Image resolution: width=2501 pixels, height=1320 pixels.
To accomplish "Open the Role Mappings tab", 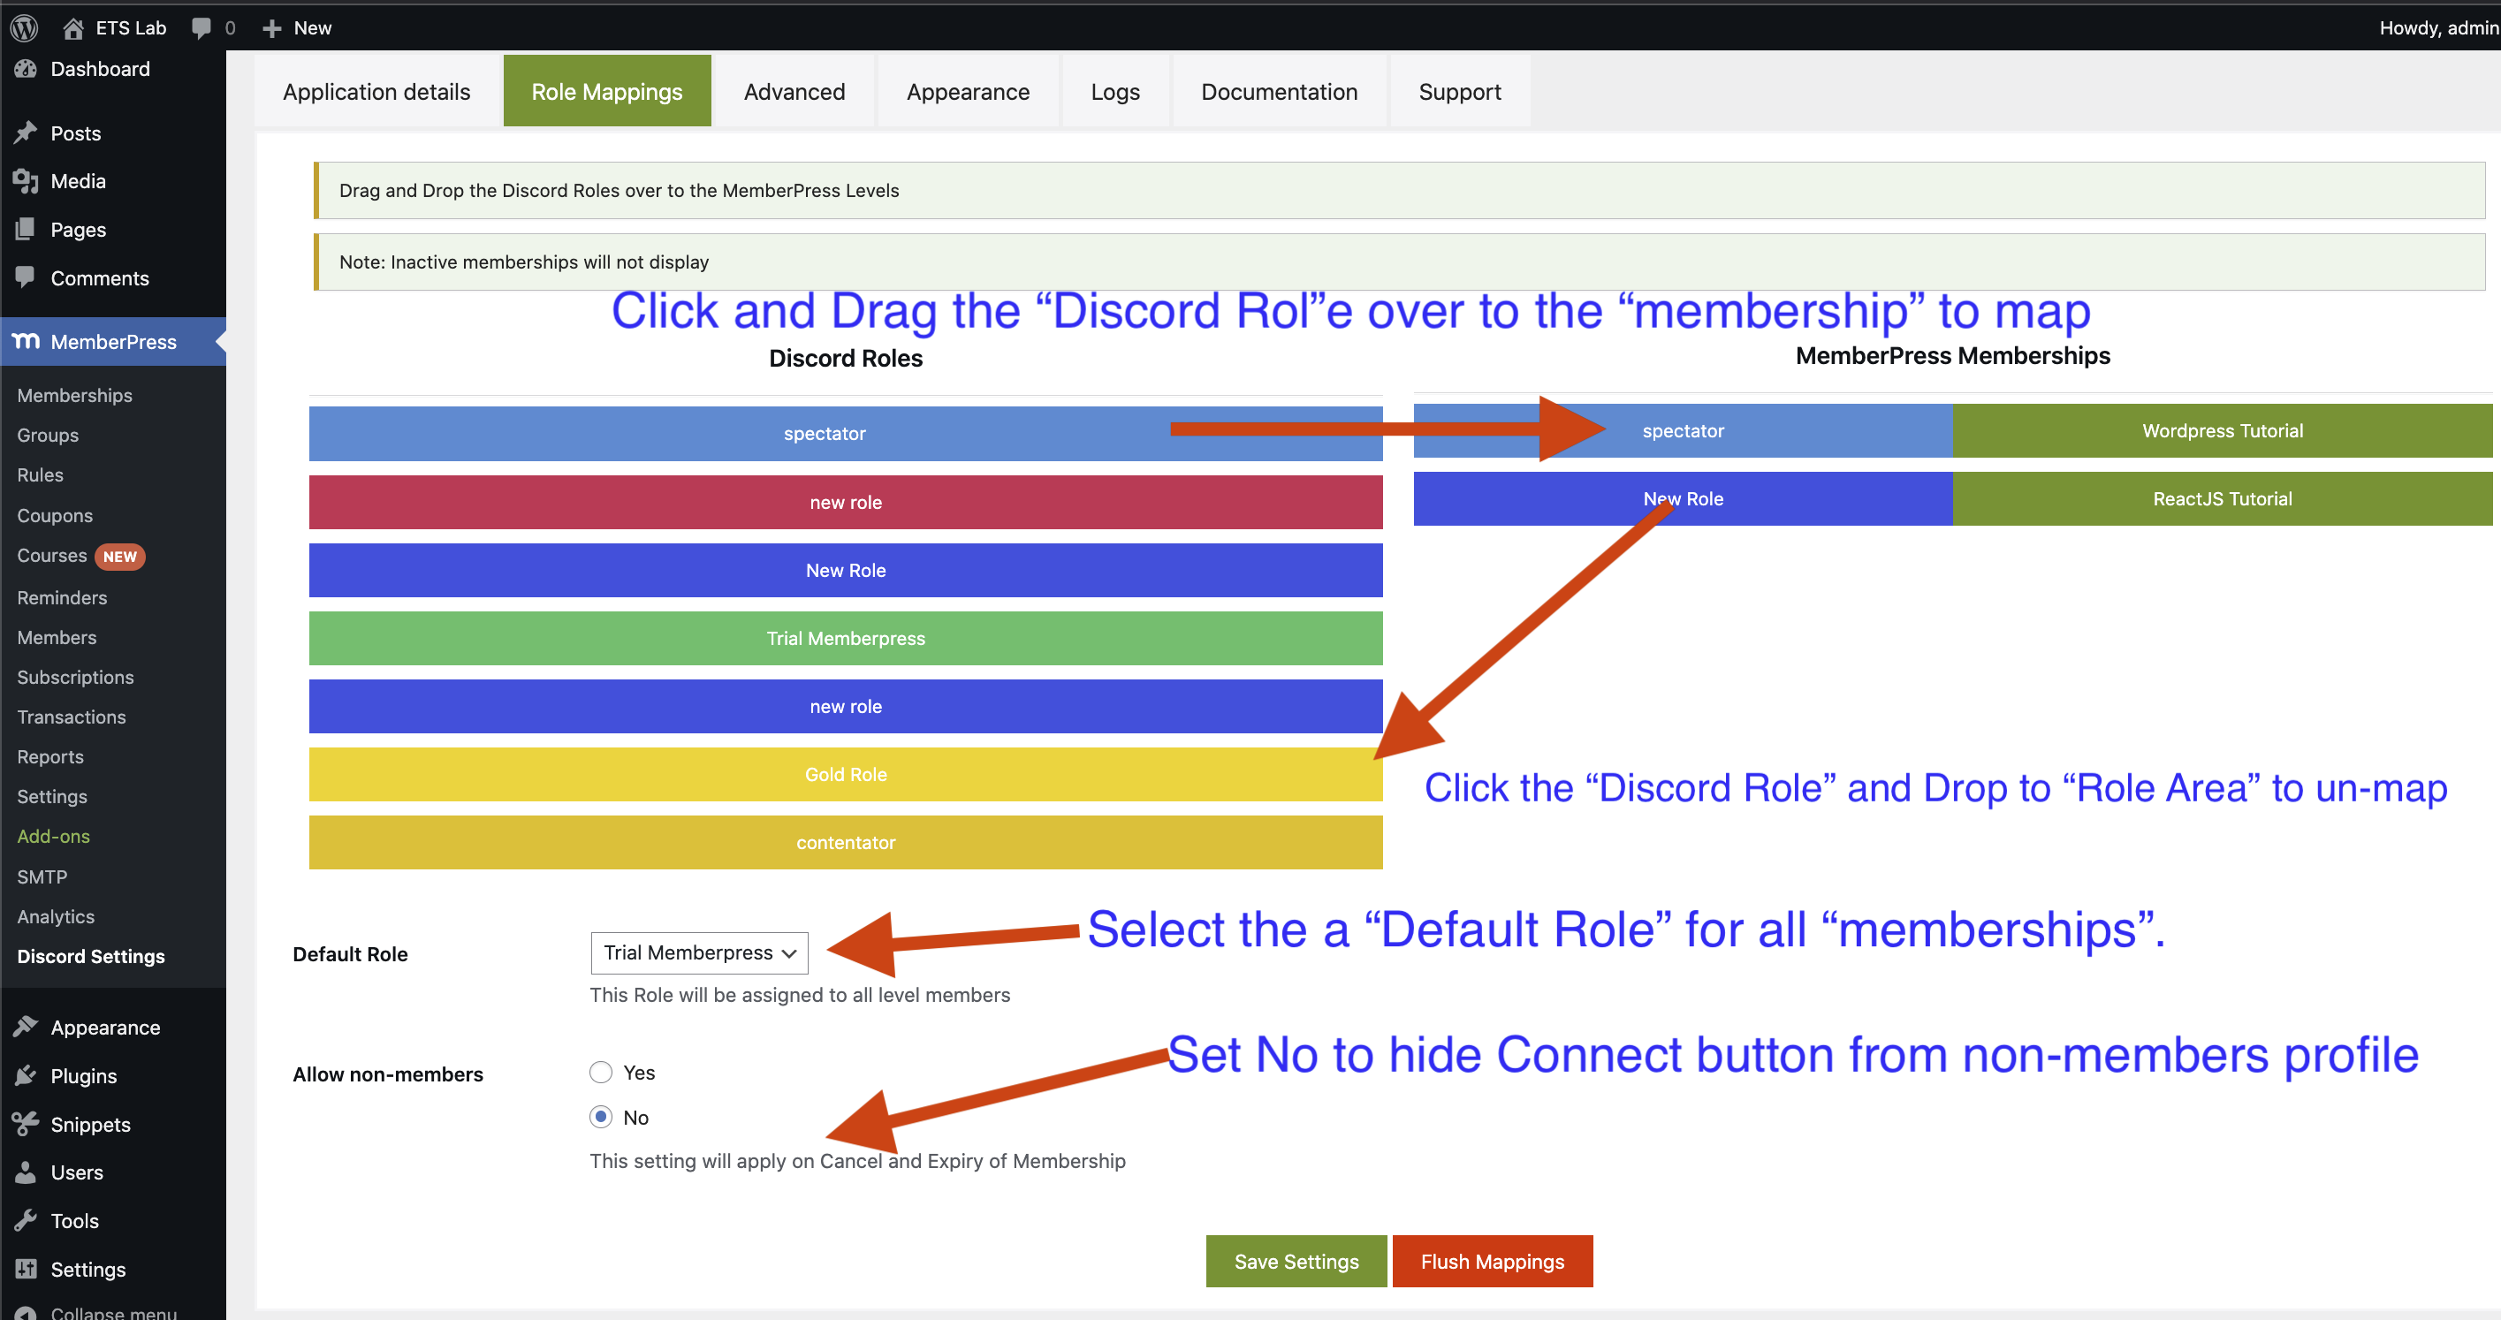I will tap(607, 91).
